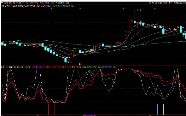Click the leftmost icon of the period toolbar
This screenshot has width=186, height=116.
2,3
